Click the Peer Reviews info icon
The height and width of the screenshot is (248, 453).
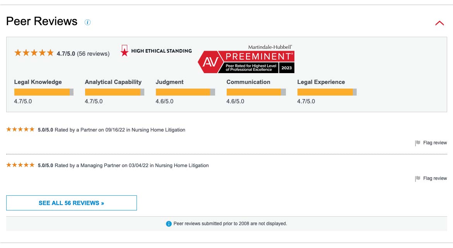click(87, 22)
